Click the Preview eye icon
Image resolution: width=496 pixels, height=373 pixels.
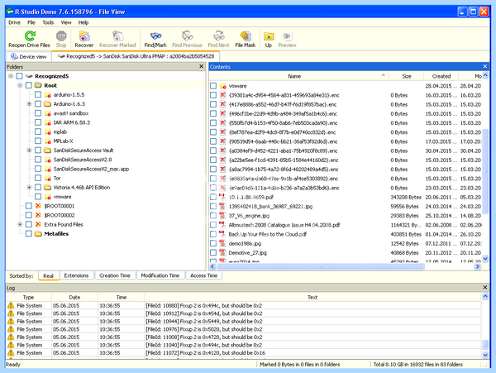287,36
